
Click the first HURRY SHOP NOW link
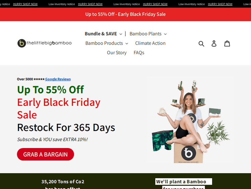(25, 4)
